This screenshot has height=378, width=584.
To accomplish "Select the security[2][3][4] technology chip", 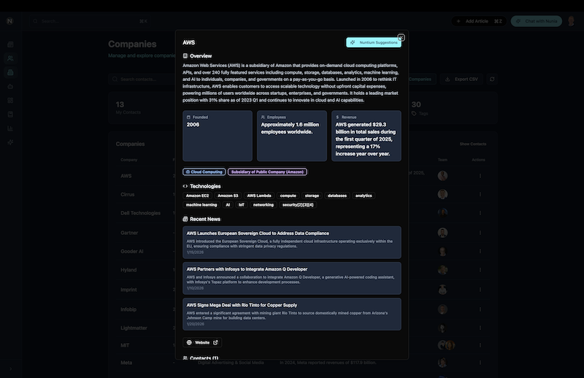I will (298, 205).
